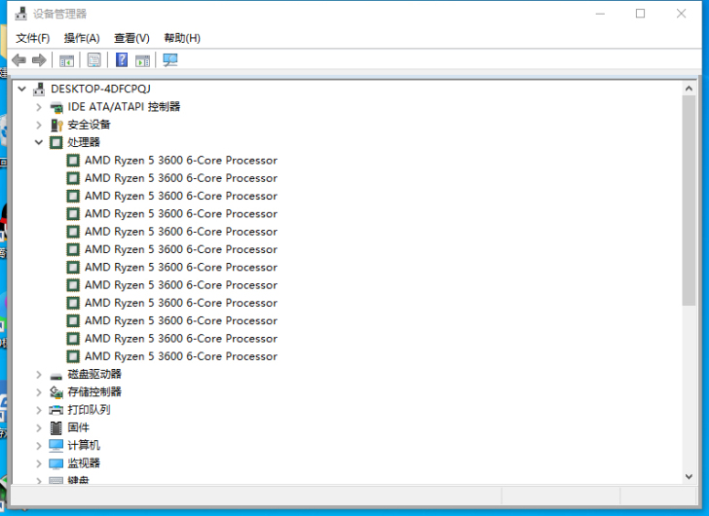Click the Forward arrow in the toolbar

(39, 60)
